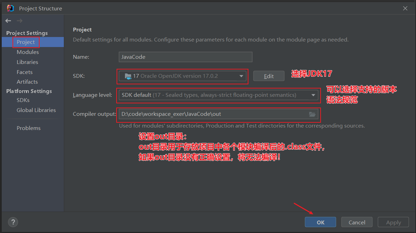Open the help question mark button
The height and width of the screenshot is (233, 416).
(13, 222)
